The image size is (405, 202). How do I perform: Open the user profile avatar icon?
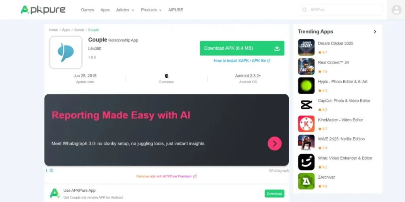click(x=396, y=10)
